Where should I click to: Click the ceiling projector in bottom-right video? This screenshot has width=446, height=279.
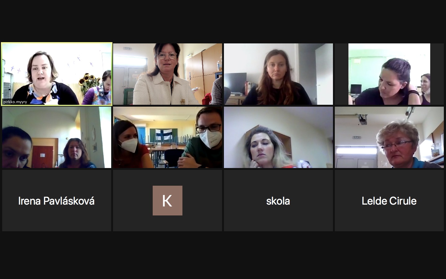click(x=363, y=119)
